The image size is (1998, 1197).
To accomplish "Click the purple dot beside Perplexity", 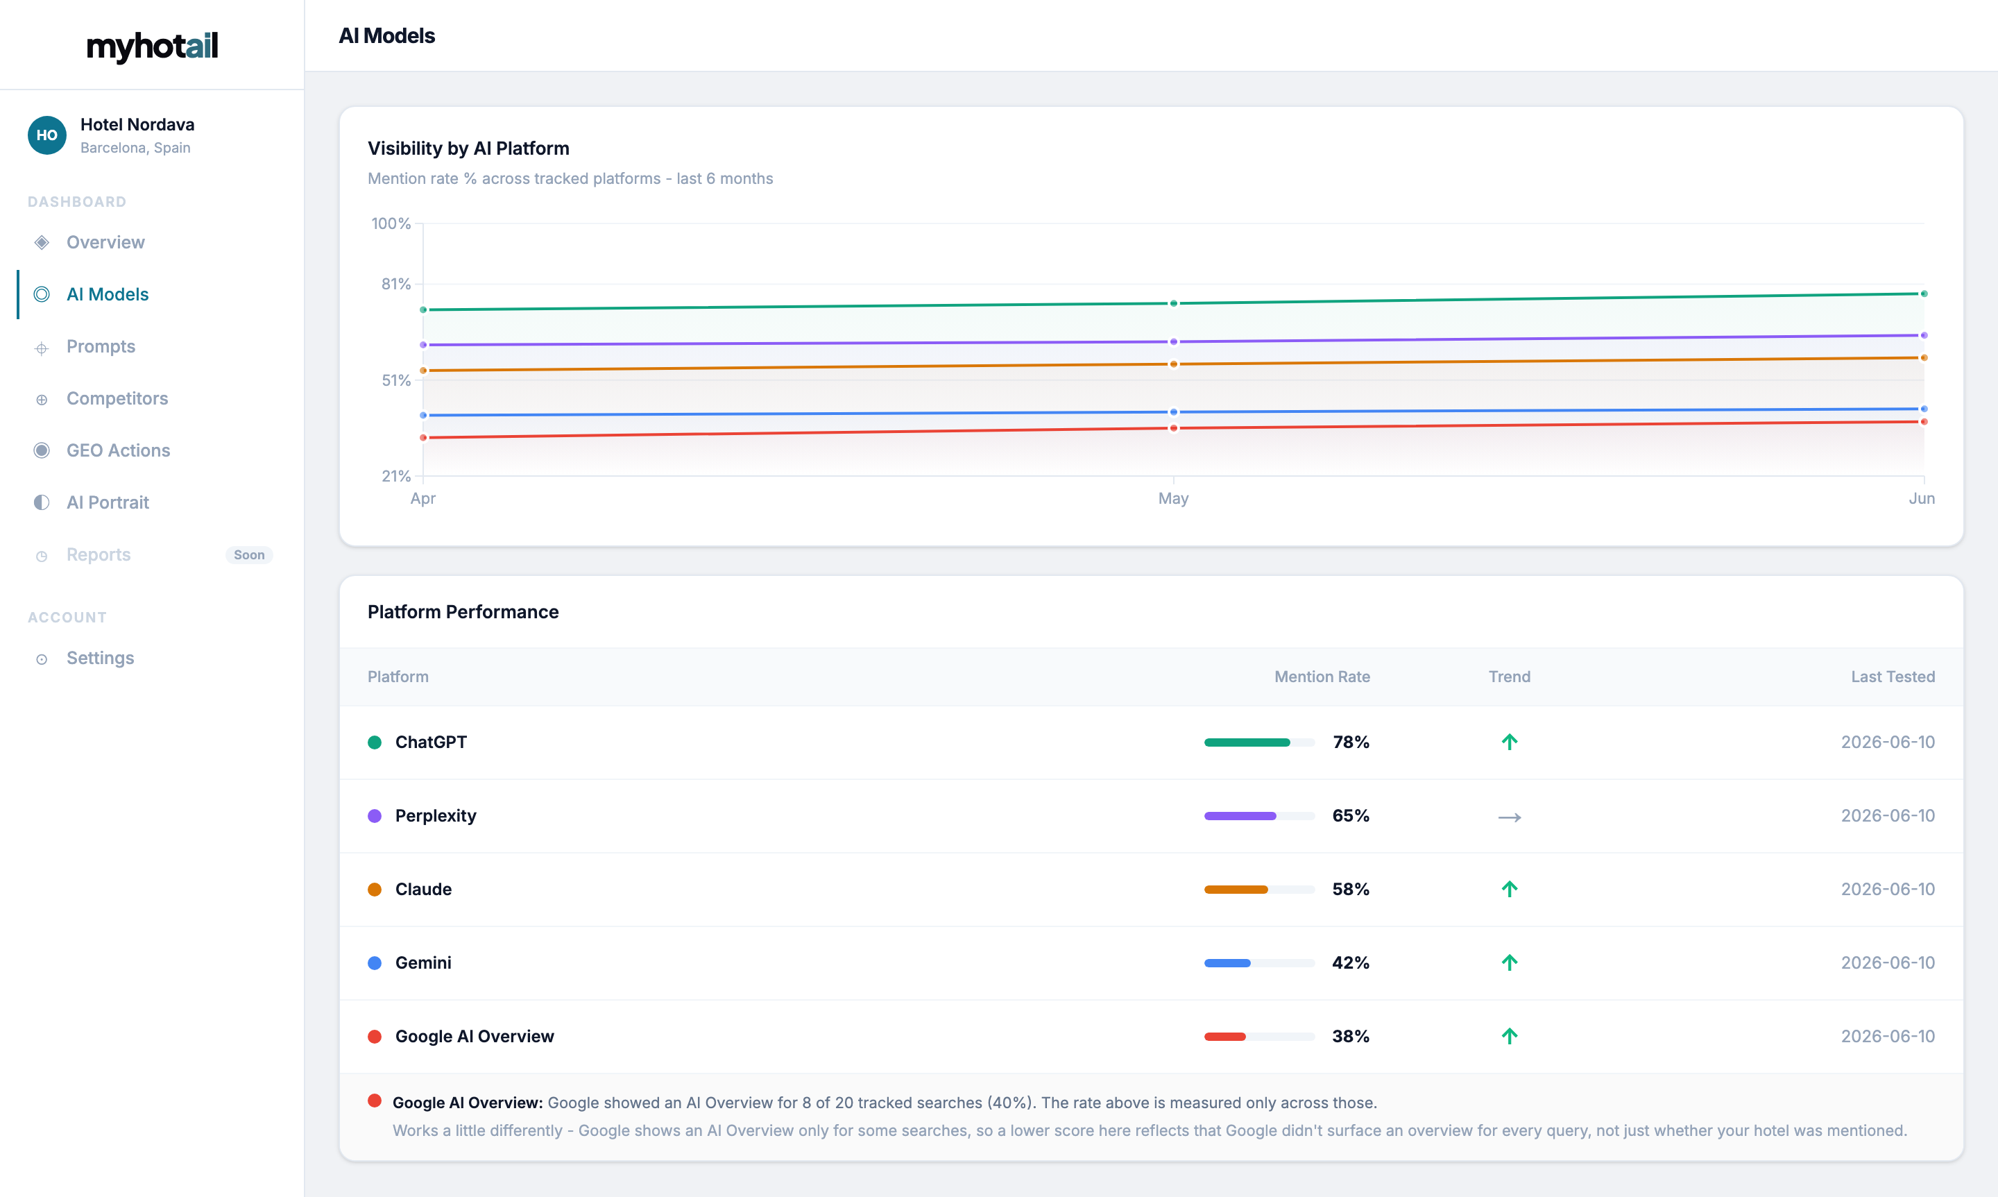I will pyautogui.click(x=374, y=815).
